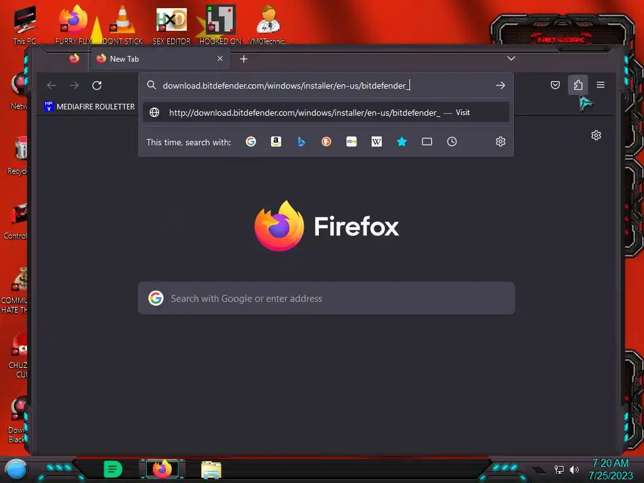Image resolution: width=644 pixels, height=483 pixels.
Task: Open This PC desktop icon
Action: (25, 25)
